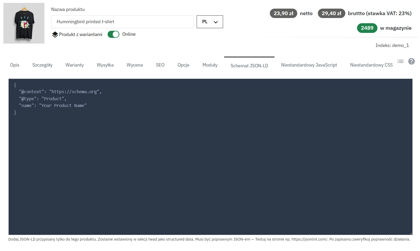Click the list icon next to the help icon

[x=400, y=61]
